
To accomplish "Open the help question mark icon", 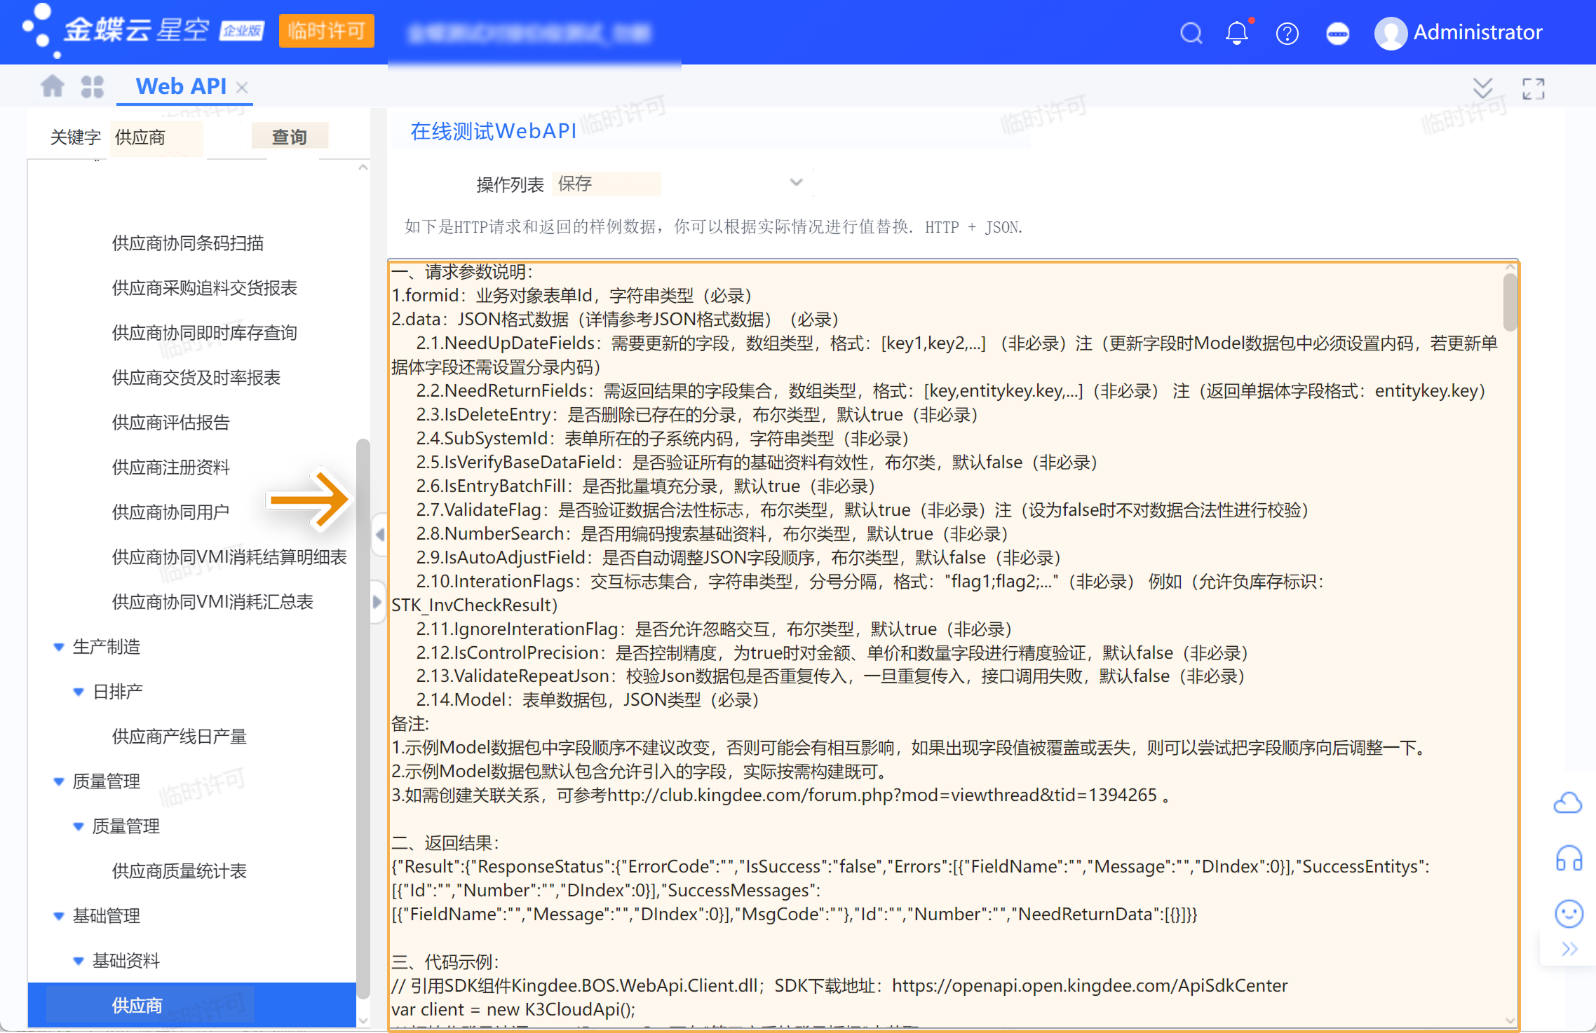I will 1287,33.
